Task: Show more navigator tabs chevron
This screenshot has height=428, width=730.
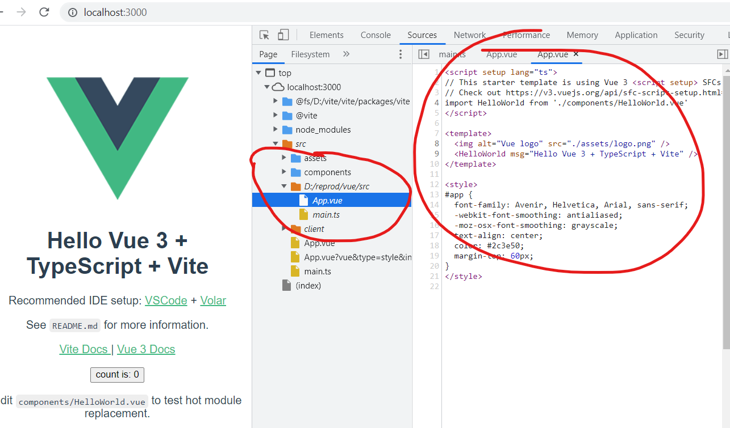Action: (347, 54)
